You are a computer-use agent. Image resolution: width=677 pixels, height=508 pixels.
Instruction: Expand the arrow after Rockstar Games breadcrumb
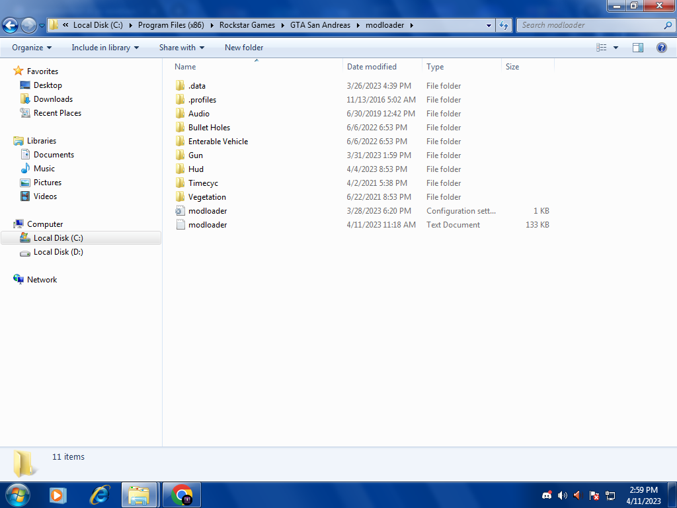pyautogui.click(x=283, y=25)
